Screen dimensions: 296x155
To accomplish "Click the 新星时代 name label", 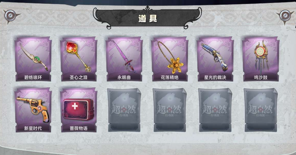I will (33, 128).
